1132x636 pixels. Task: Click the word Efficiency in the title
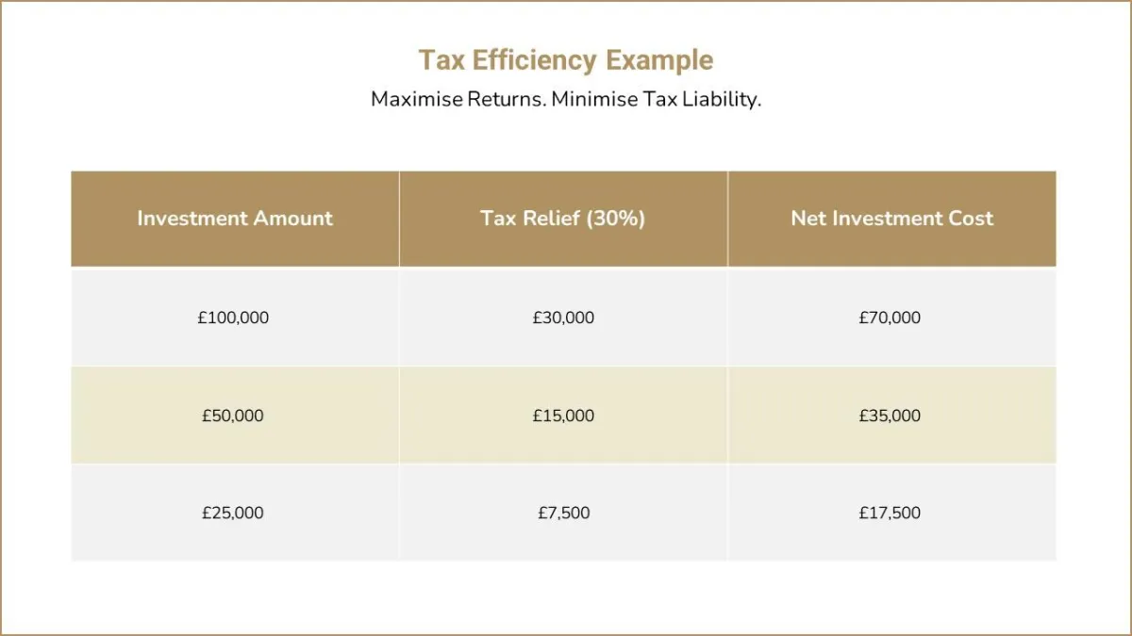pos(534,60)
